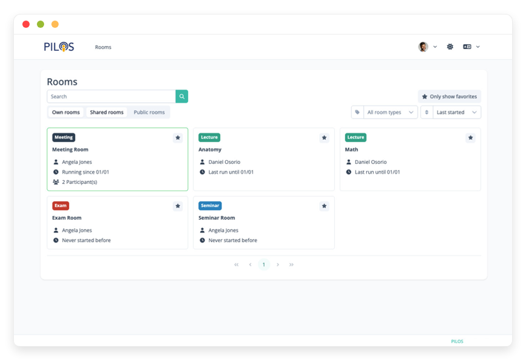
Task: Click participants icon beside 2 Participant(s)
Action: tap(56, 182)
